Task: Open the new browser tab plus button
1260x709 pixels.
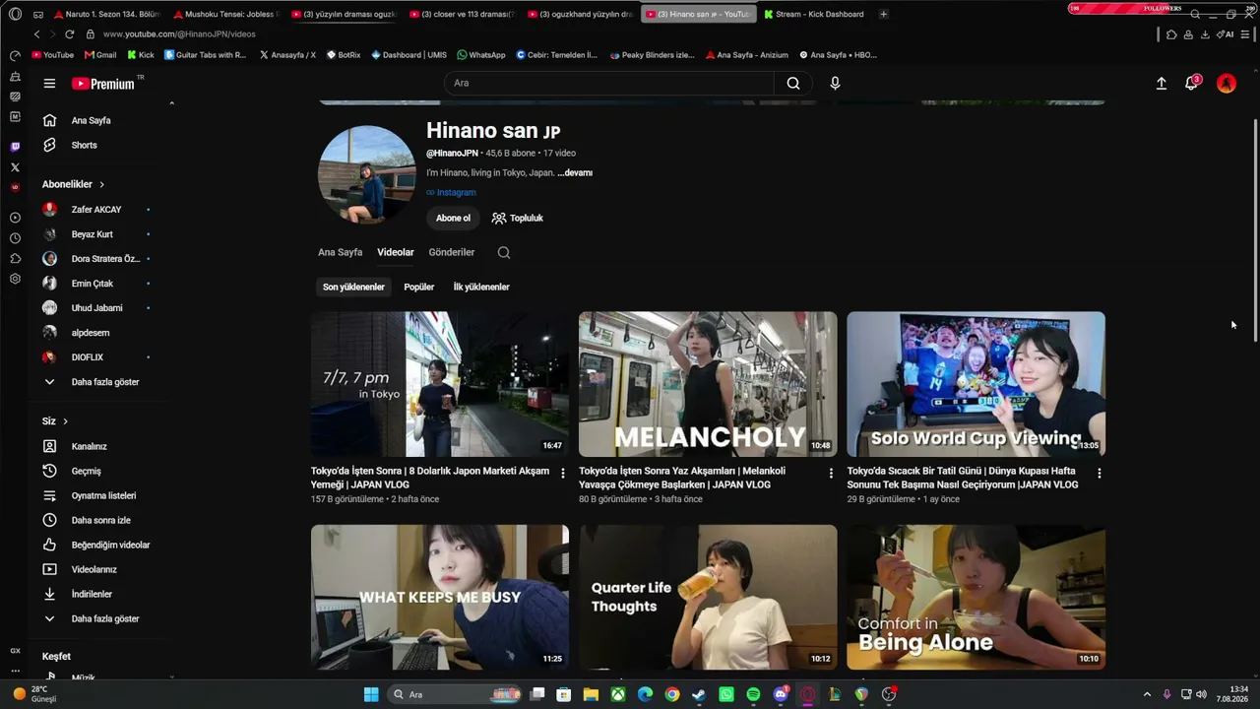Action: 883,14
